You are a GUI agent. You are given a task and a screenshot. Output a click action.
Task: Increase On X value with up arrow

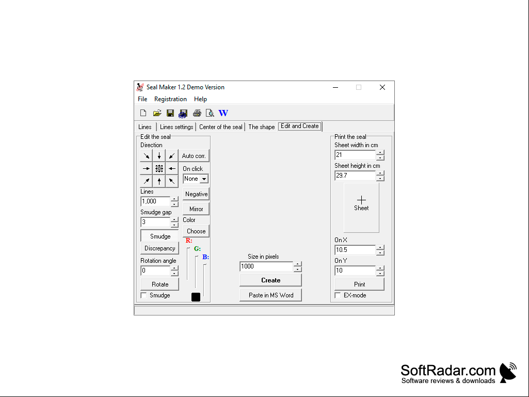380,248
